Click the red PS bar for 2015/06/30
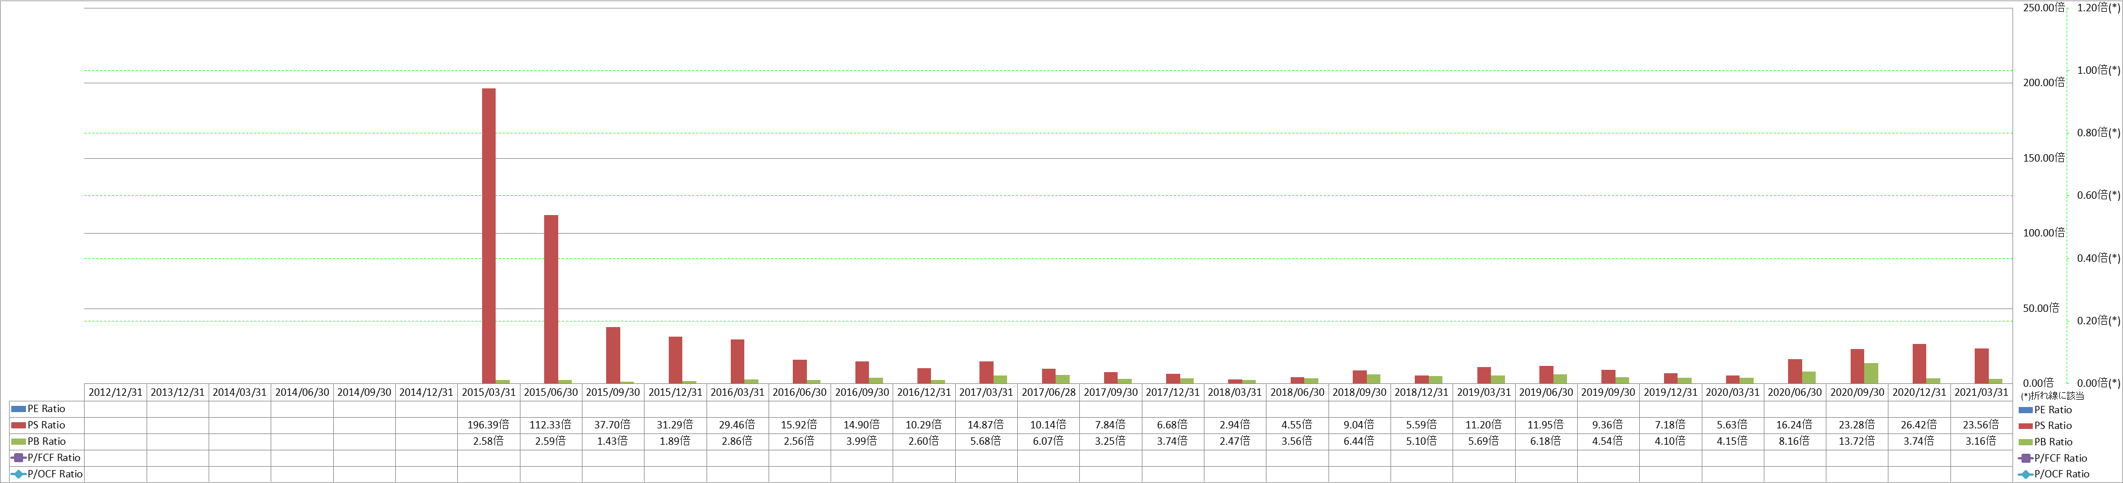This screenshot has height=483, width=2123. 550,299
